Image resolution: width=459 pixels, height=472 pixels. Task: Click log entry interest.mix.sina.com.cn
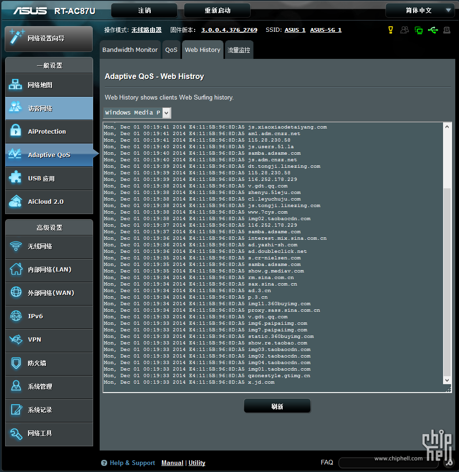tap(287, 238)
